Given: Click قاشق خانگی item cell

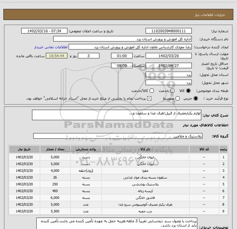Looking at the screenshot, I should pyautogui.click(x=145, y=198).
